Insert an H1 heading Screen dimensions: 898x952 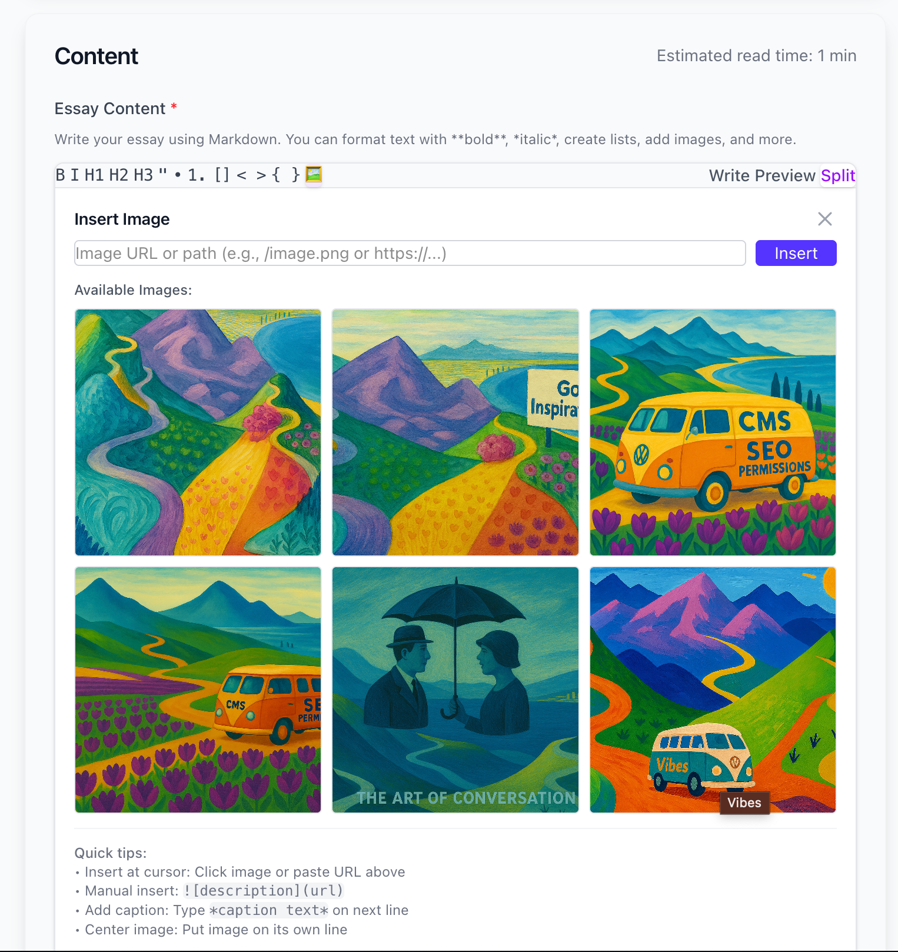click(94, 175)
